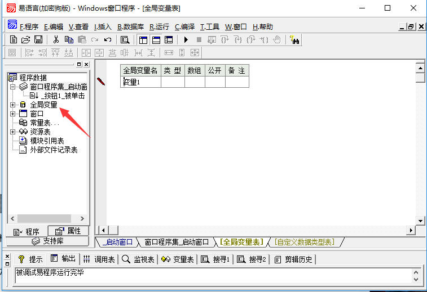Screen dimensions: 427x292
Task: Click the Step Out debug icon
Action: (x=251, y=40)
